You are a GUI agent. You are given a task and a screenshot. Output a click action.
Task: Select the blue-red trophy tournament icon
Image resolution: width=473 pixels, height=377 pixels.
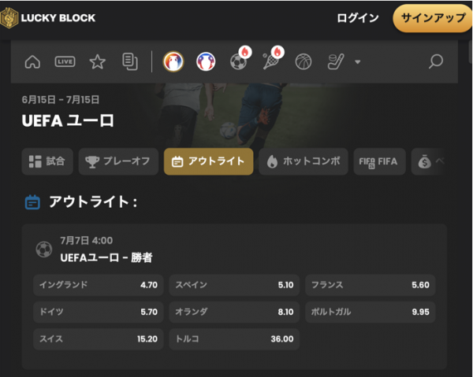[x=206, y=61]
